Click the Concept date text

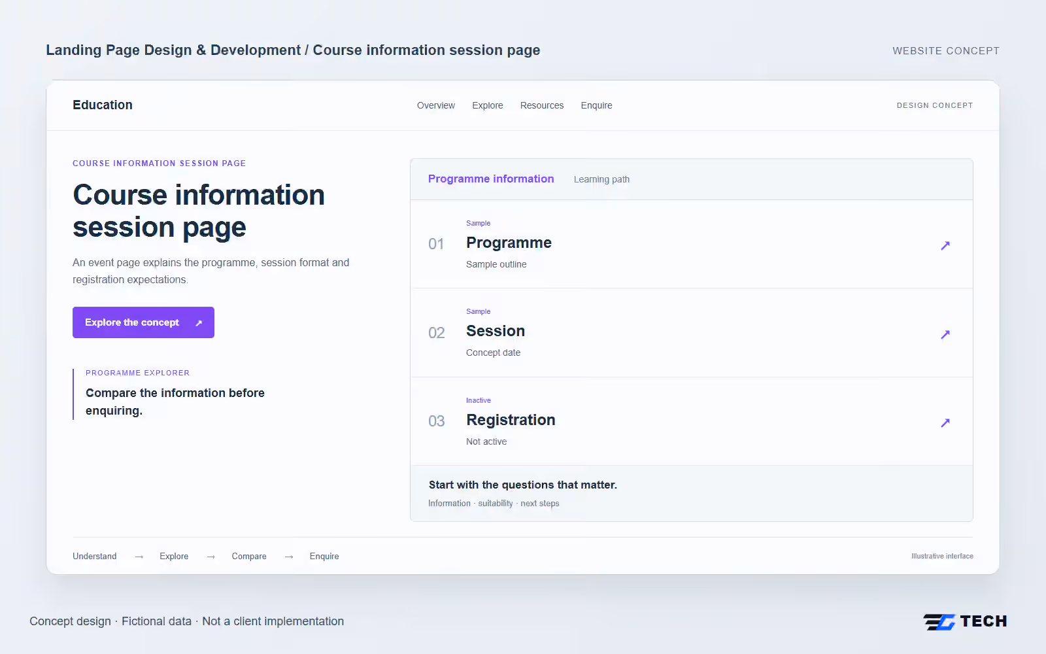(494, 353)
